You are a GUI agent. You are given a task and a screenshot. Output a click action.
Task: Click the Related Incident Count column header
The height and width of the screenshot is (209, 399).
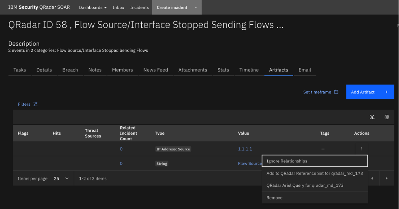pos(128,133)
